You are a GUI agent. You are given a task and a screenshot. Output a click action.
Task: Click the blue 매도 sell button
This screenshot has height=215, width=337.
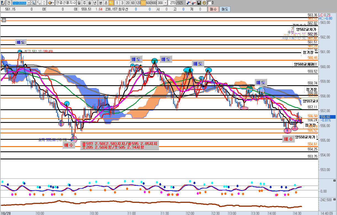pos(225,9)
